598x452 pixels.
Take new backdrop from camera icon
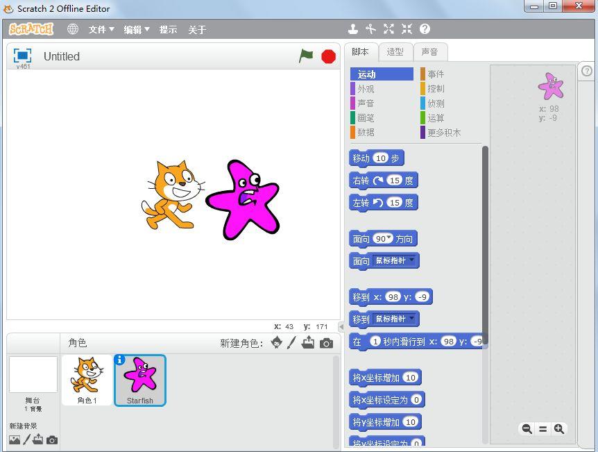(52, 440)
